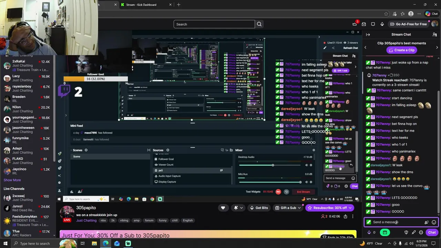This screenshot has height=248, width=441.
Task: Click the celebration party popper icon
Action: point(427,222)
